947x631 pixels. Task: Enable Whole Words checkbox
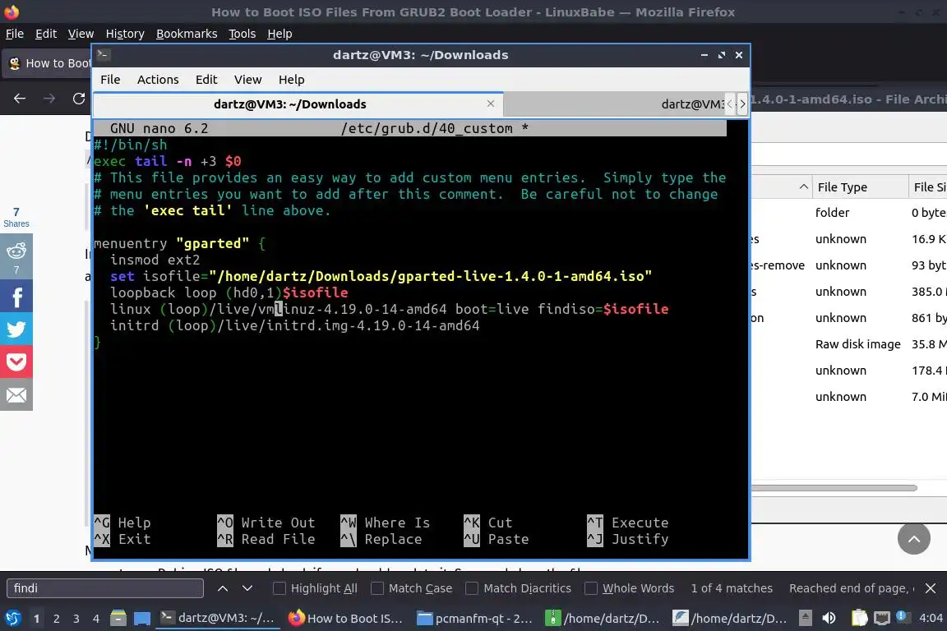coord(591,588)
